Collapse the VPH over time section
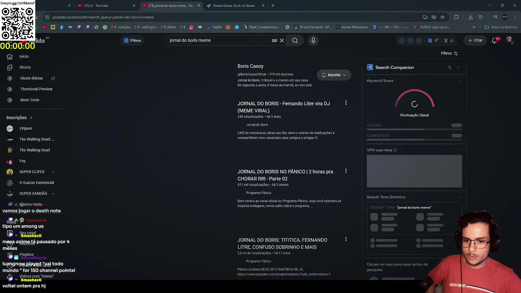Image resolution: width=521 pixels, height=293 pixels. pos(460,150)
